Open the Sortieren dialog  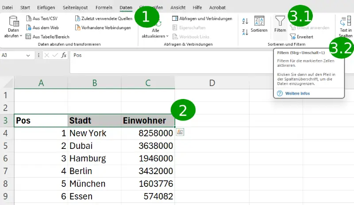coord(259,24)
